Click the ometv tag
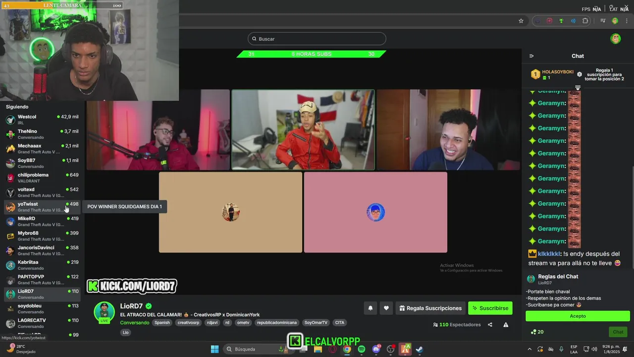Screen dimensions: 634x357 tap(243, 322)
